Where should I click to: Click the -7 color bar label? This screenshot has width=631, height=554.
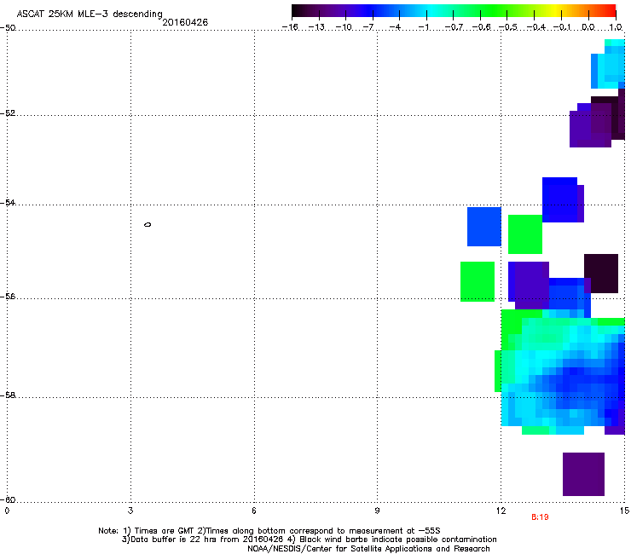[x=368, y=27]
